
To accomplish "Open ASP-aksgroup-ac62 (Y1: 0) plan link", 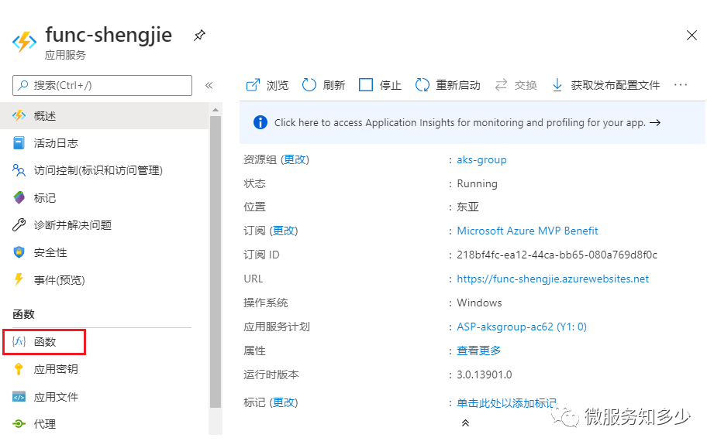I will click(x=522, y=327).
